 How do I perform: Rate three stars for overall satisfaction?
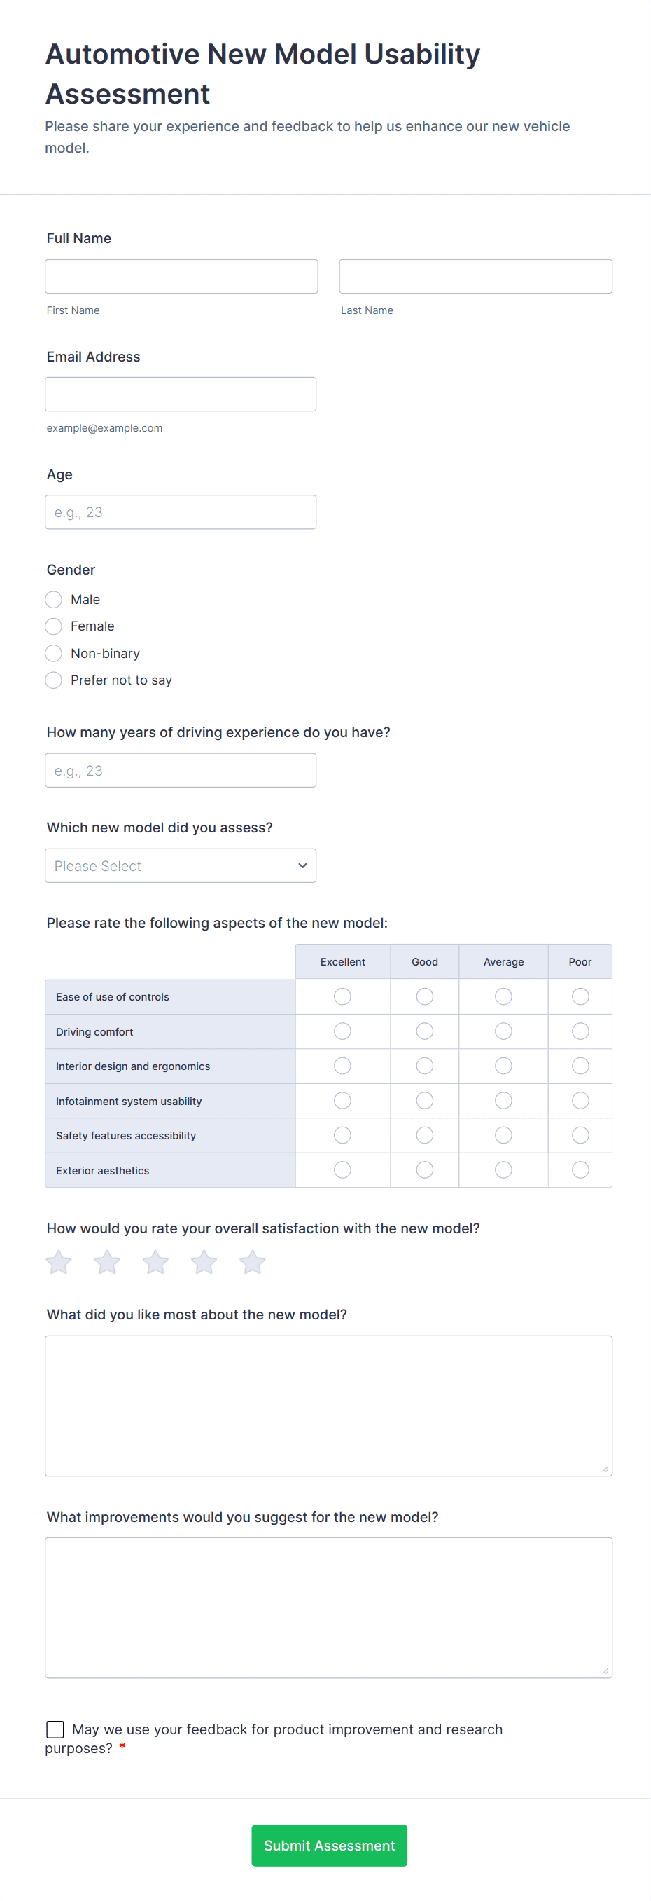coord(155,1263)
